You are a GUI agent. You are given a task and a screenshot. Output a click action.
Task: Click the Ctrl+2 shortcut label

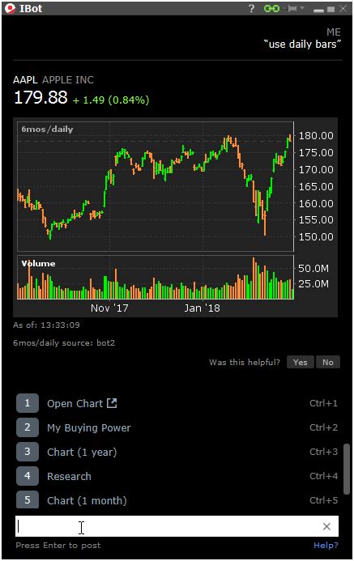[323, 427]
